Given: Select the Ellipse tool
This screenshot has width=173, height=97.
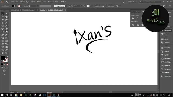Looking at the screenshot, I should click(3, 26).
